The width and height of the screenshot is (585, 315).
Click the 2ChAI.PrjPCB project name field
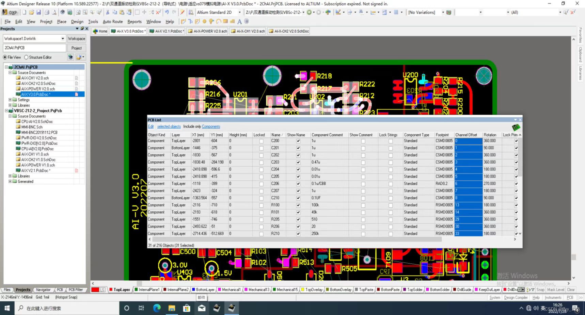point(34,48)
